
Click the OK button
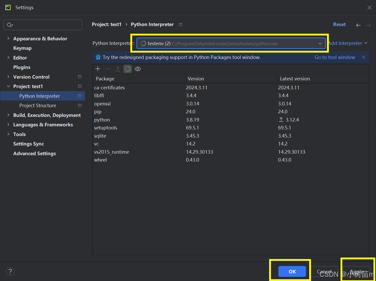coord(292,272)
